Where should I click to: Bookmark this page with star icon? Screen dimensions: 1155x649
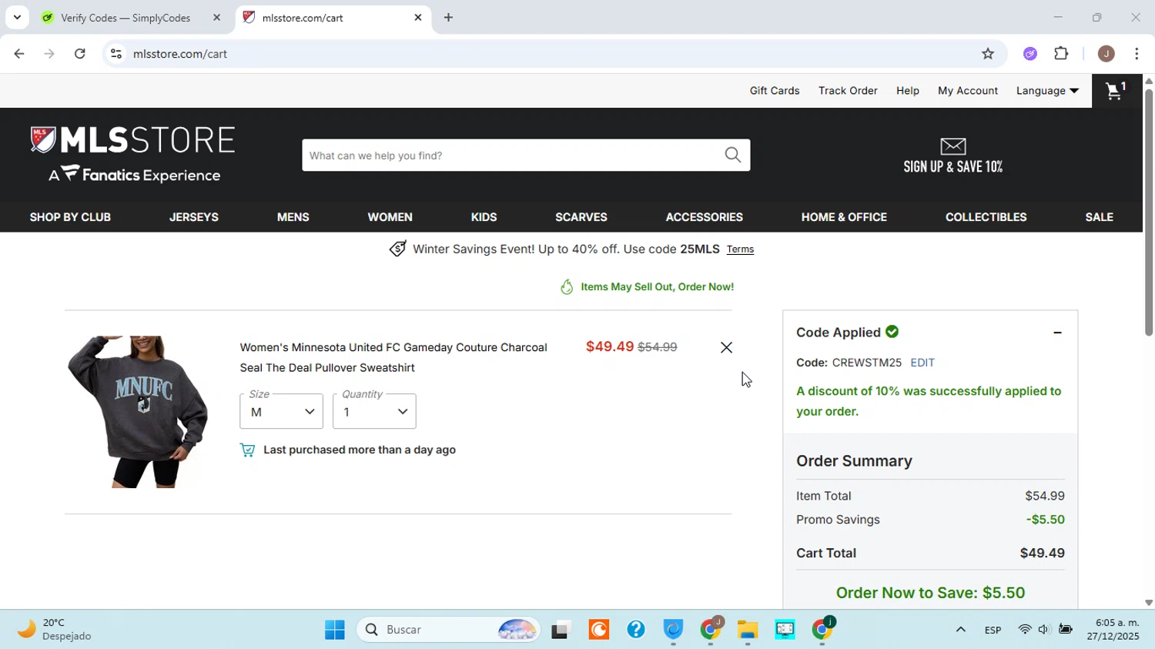pos(988,54)
